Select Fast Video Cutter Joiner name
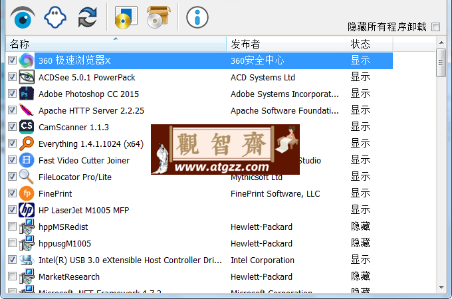 coord(84,160)
